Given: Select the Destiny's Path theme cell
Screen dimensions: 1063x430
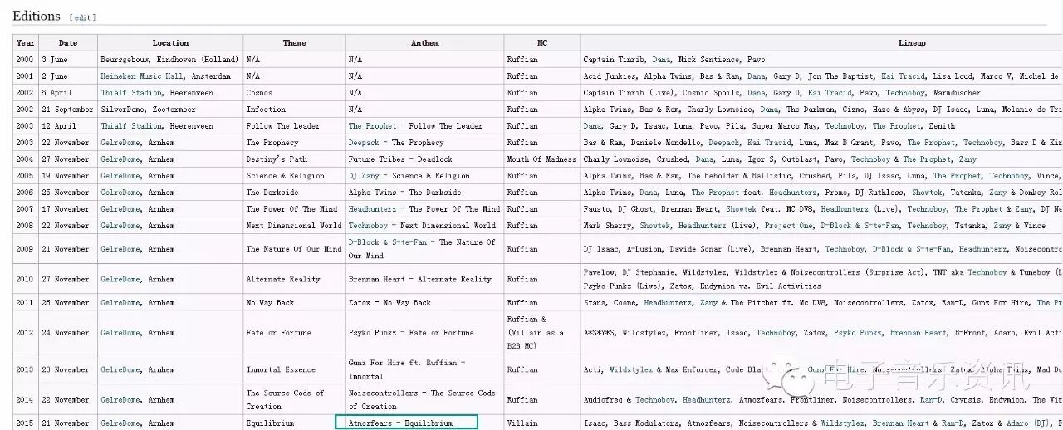Looking at the screenshot, I should coord(294,159).
